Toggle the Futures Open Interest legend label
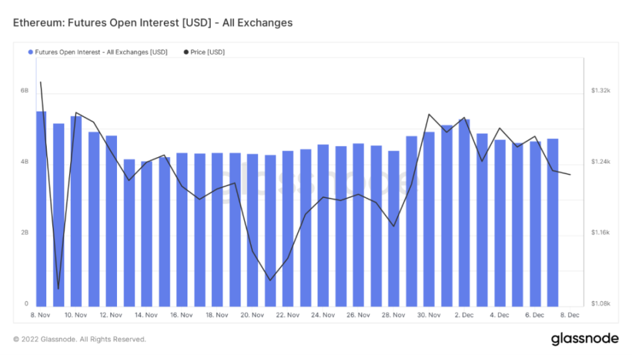 (x=100, y=52)
